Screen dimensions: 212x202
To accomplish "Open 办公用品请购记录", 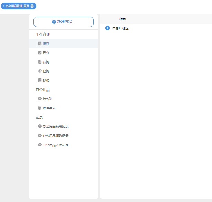I will tap(64, 136).
